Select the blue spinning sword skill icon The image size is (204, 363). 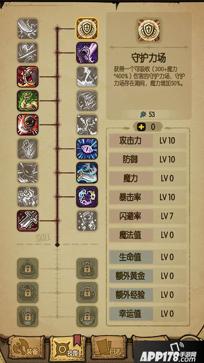[x=87, y=173]
